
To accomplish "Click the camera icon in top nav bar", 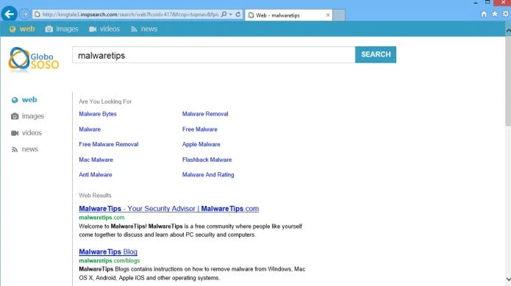I will click(49, 29).
